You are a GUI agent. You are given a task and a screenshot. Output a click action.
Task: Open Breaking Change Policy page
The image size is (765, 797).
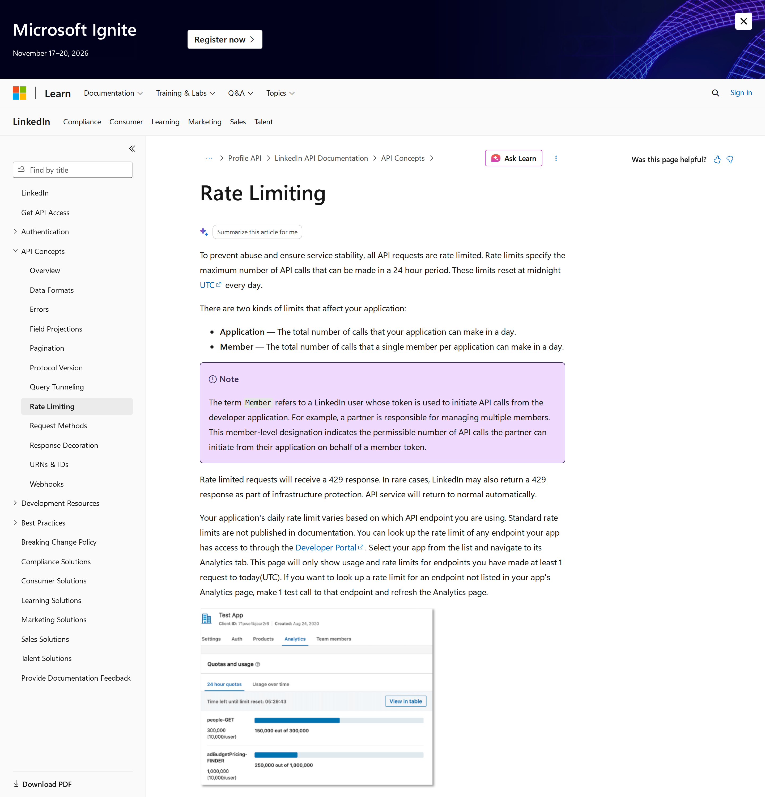click(58, 542)
